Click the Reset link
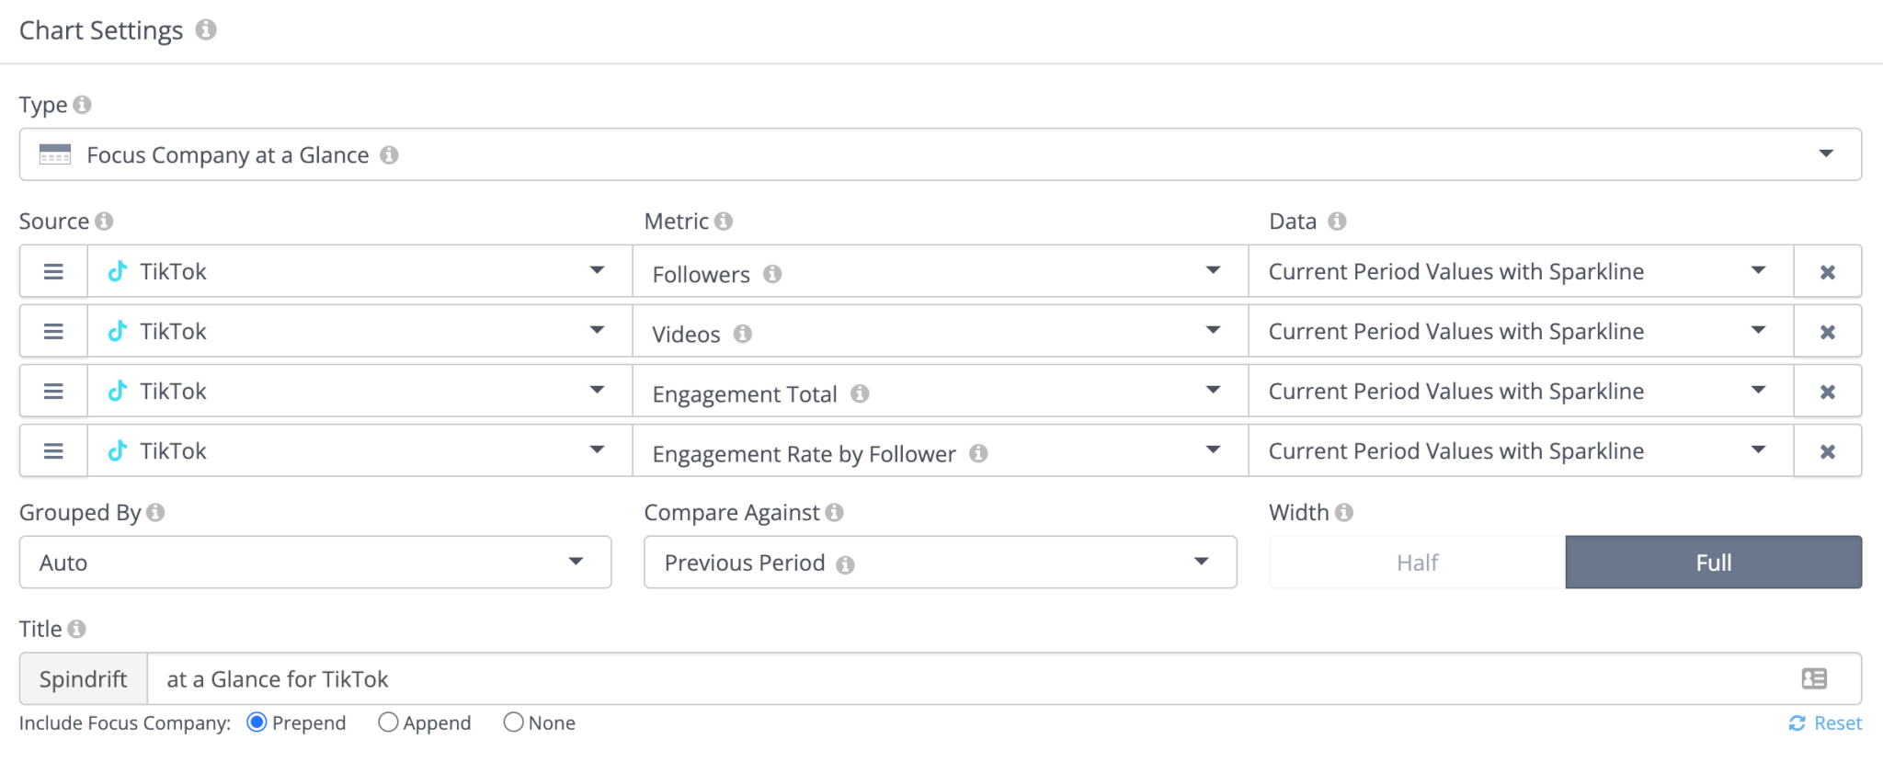The width and height of the screenshot is (1883, 762). pos(1835,722)
